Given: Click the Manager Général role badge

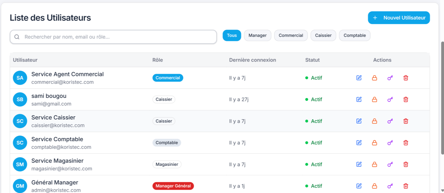Looking at the screenshot, I should 173,186.
